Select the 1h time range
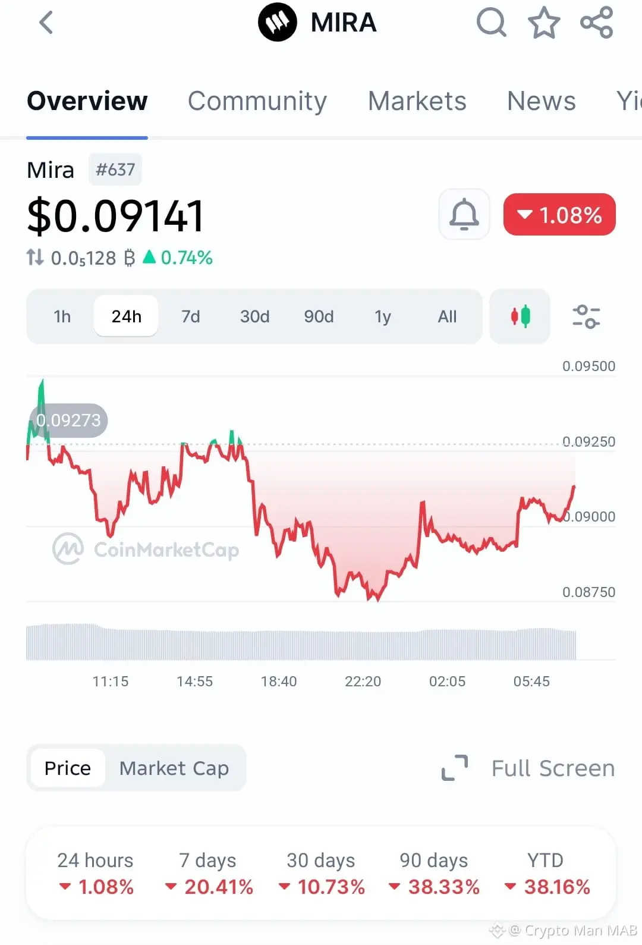The height and width of the screenshot is (945, 642). click(x=62, y=316)
